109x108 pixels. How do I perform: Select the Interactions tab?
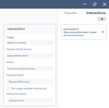click(96, 13)
